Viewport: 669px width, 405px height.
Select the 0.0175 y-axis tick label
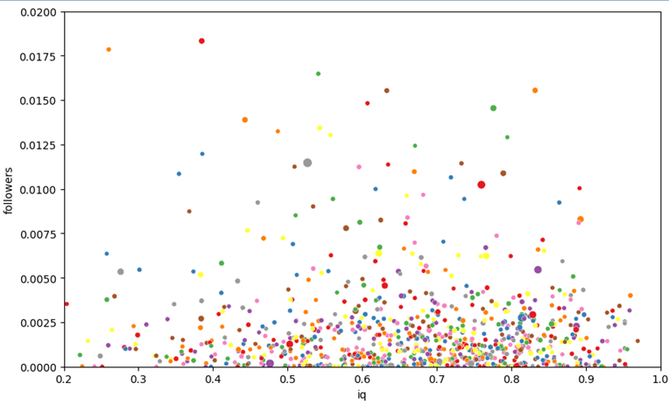pos(39,56)
